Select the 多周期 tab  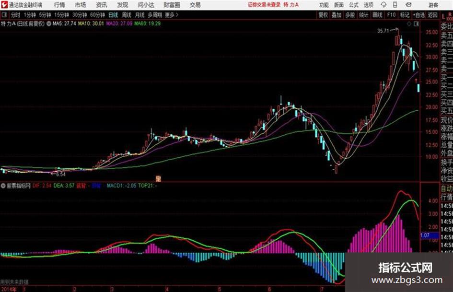coord(155,15)
